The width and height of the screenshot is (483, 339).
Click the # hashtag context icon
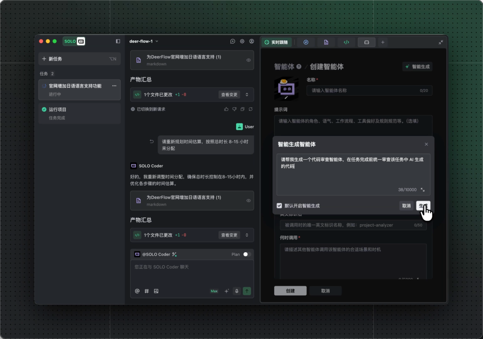click(147, 291)
